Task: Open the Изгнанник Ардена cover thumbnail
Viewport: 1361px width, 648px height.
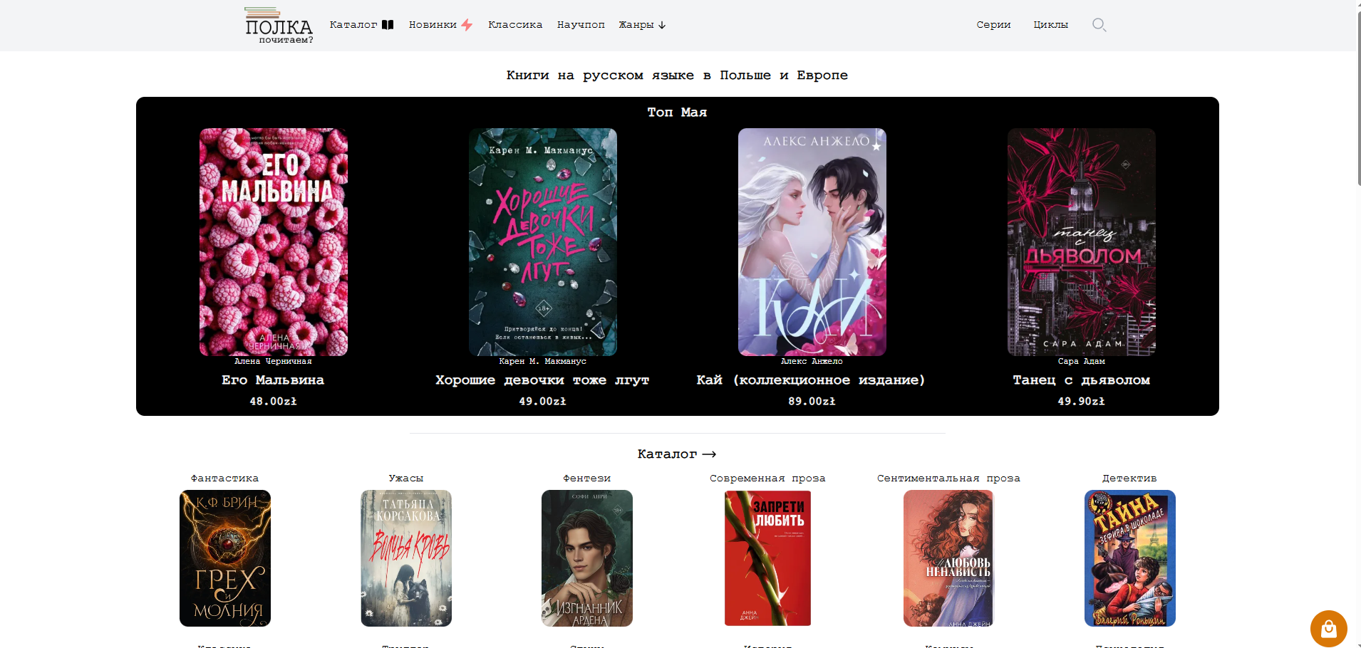Action: (587, 558)
